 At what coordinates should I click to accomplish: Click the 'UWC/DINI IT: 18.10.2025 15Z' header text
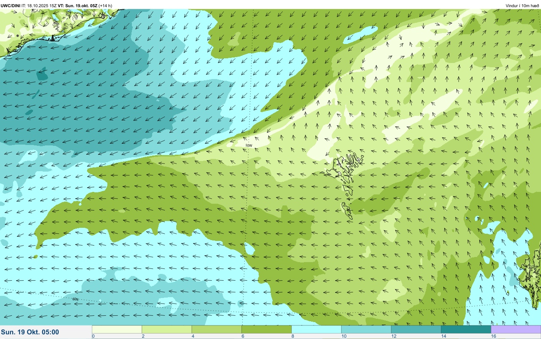tap(29, 5)
